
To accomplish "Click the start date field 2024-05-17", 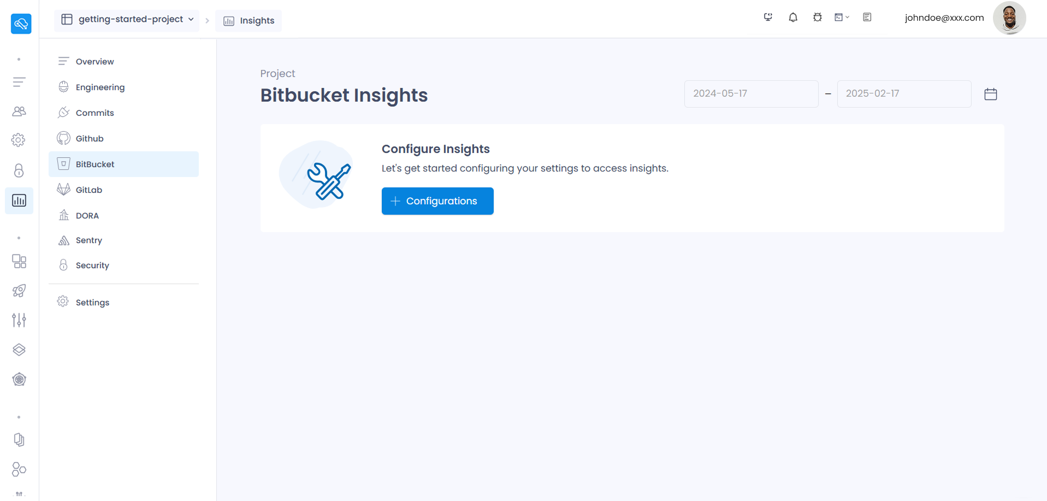I will point(752,94).
